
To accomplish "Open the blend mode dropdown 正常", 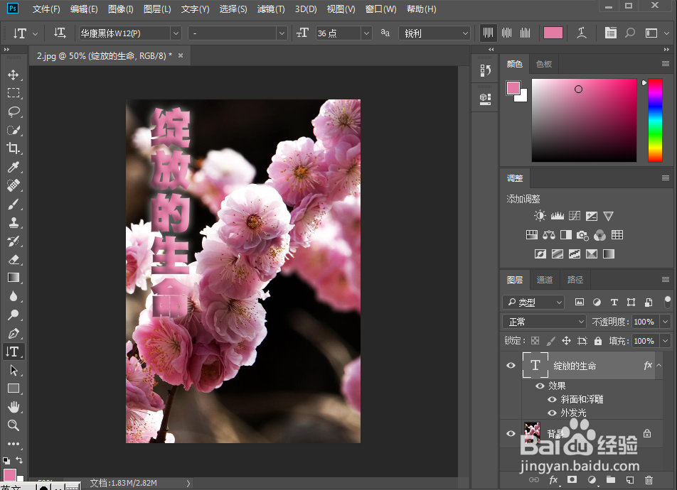I will [544, 322].
